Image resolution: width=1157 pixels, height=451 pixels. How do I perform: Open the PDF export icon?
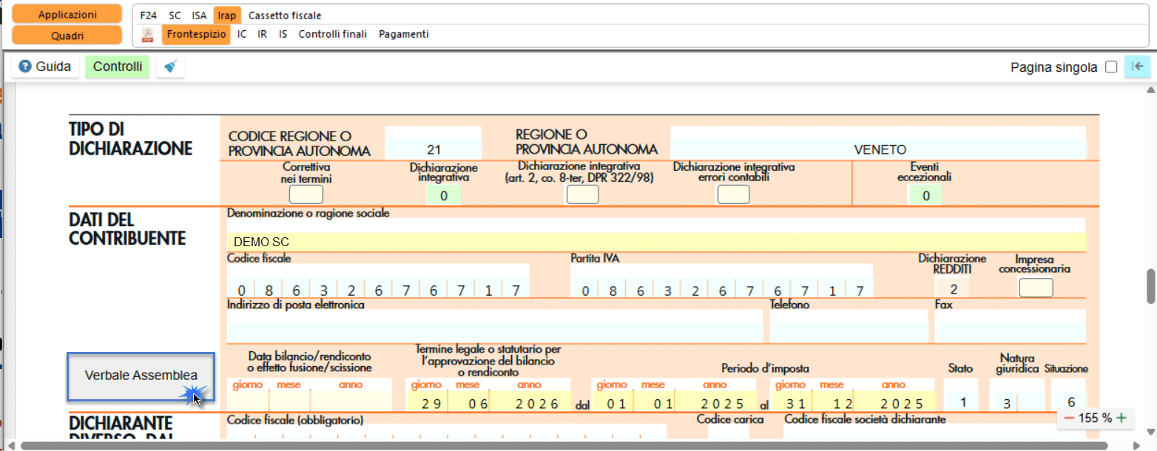click(148, 34)
